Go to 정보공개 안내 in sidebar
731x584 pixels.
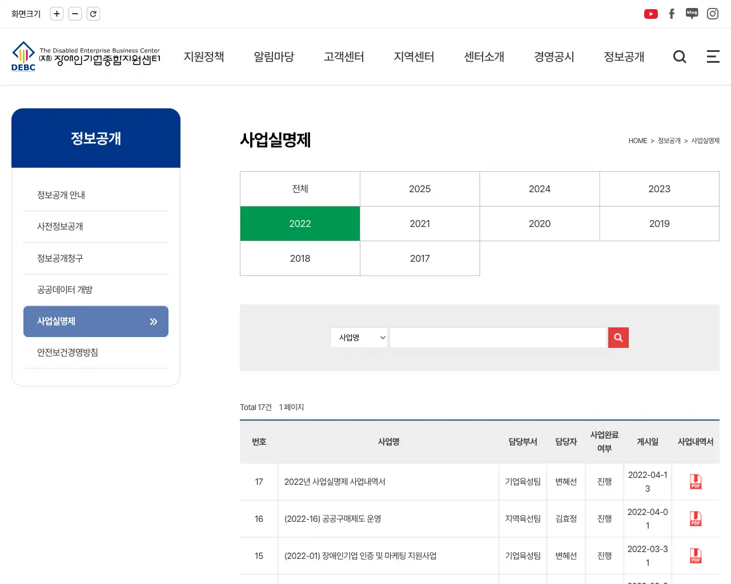tap(96, 195)
